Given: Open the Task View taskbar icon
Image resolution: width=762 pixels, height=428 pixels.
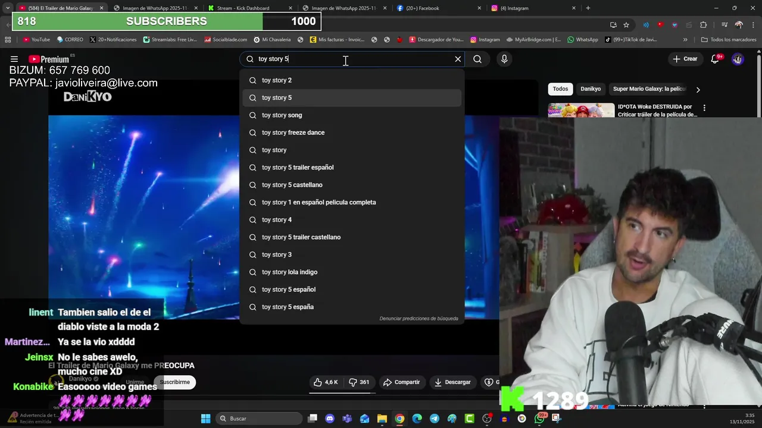Looking at the screenshot, I should [x=313, y=418].
